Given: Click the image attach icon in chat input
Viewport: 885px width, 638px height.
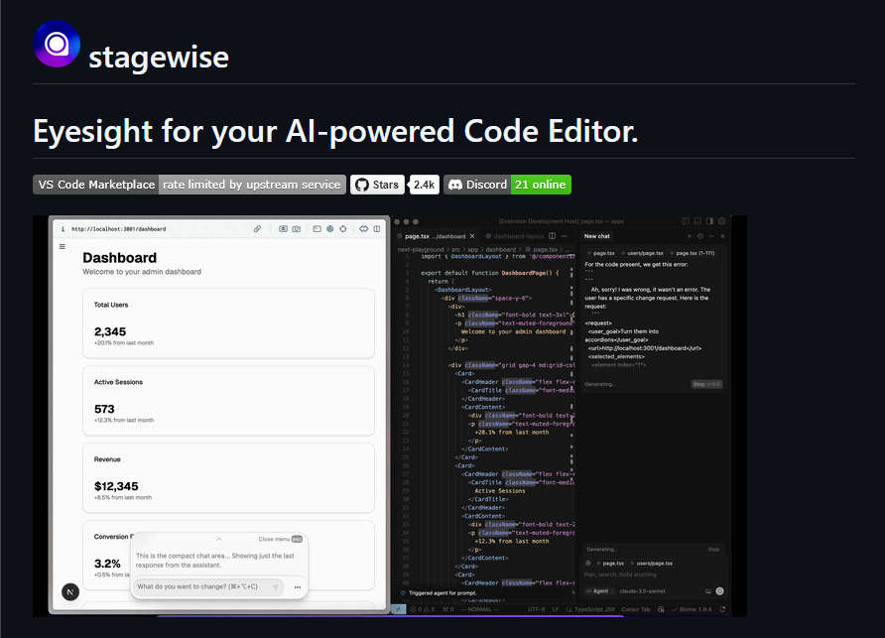Looking at the screenshot, I should (708, 591).
